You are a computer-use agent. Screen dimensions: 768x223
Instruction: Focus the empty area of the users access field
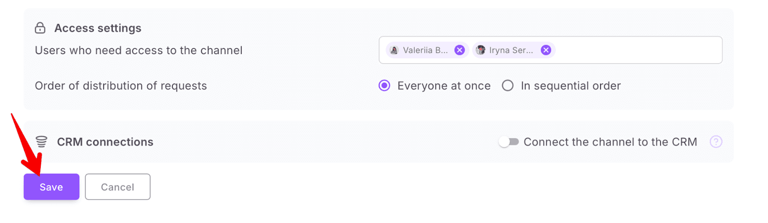pos(638,50)
